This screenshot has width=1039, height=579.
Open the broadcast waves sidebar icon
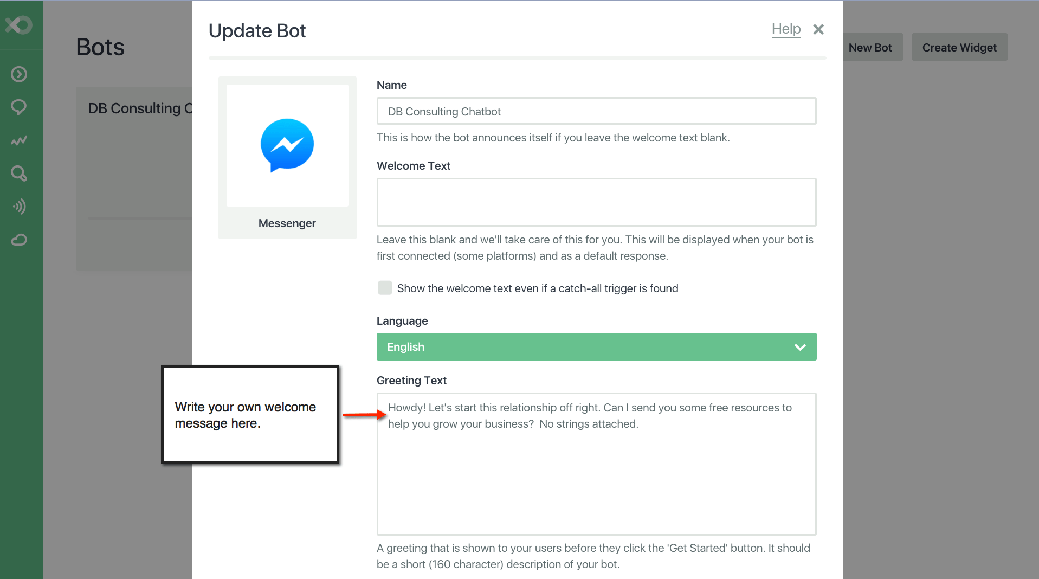[19, 207]
